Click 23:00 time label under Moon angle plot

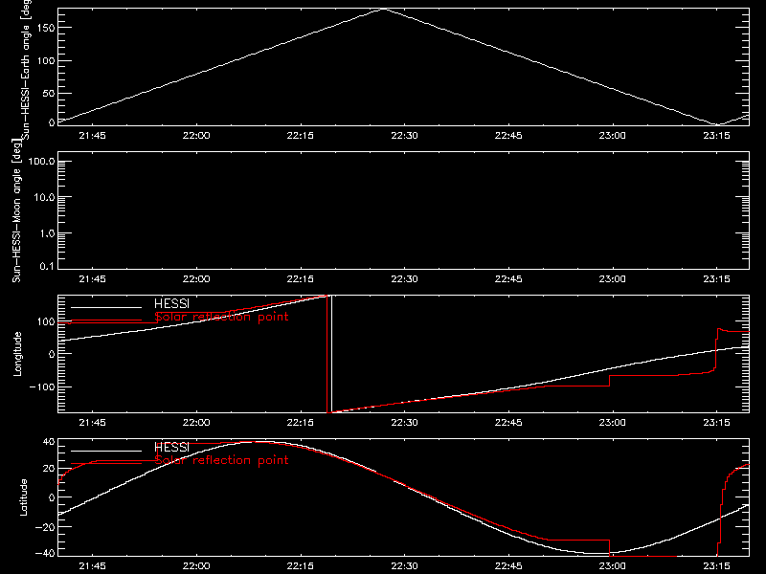(x=613, y=279)
